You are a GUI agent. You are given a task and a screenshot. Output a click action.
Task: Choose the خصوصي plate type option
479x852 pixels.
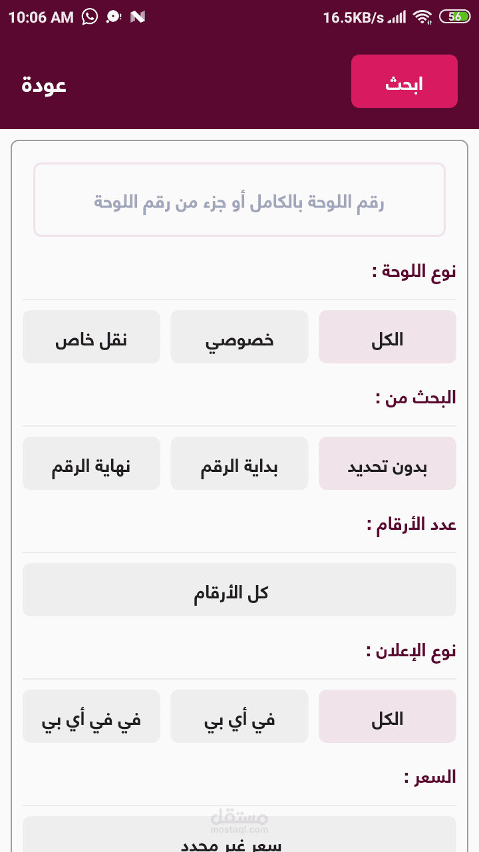239,337
